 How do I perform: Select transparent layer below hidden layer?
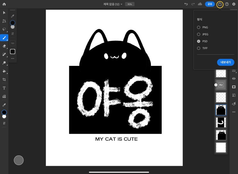(x=221, y=97)
